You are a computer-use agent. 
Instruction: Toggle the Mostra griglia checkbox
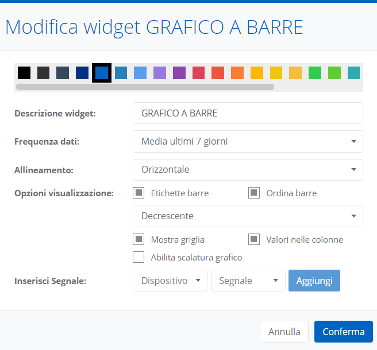(139, 239)
